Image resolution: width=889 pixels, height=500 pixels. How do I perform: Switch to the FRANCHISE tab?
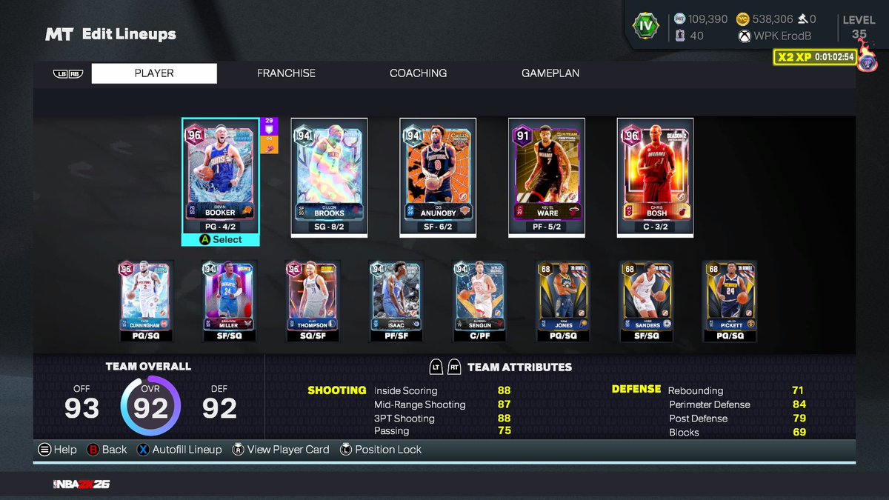[286, 73]
